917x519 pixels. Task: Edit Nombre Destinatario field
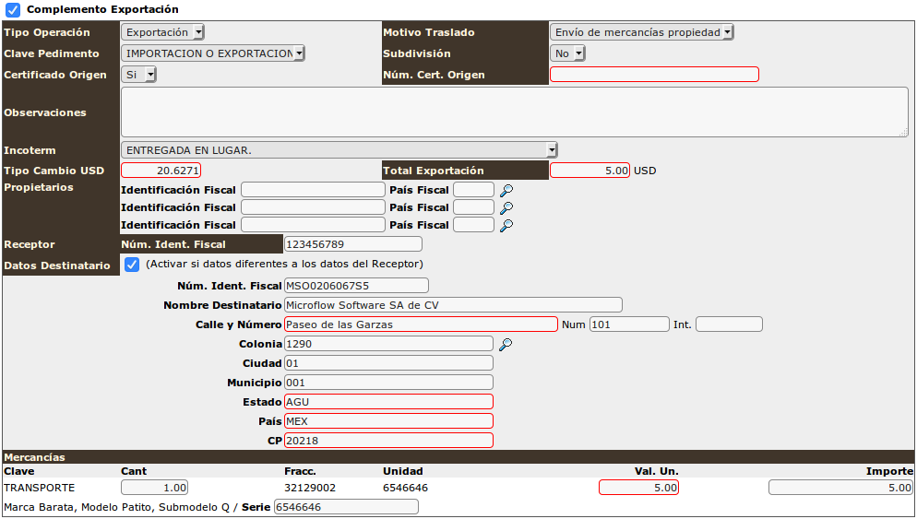point(453,304)
